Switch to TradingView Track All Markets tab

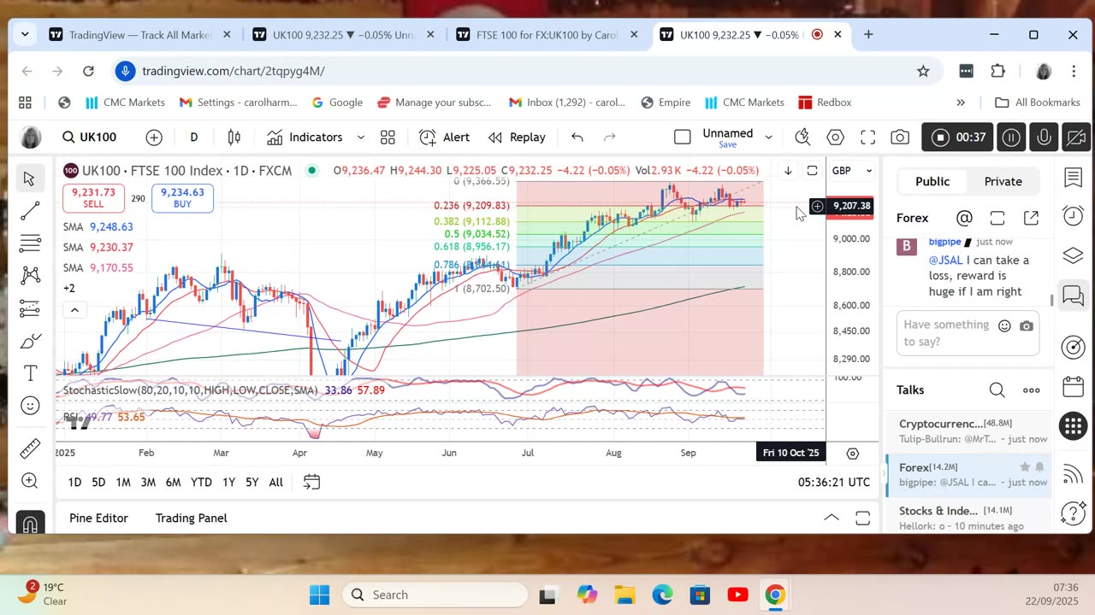point(140,35)
